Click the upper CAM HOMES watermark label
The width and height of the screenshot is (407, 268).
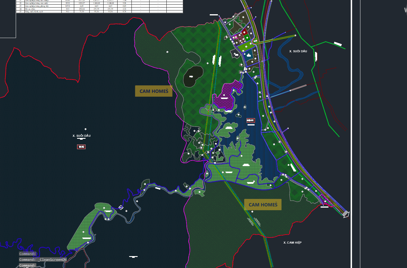pos(154,91)
